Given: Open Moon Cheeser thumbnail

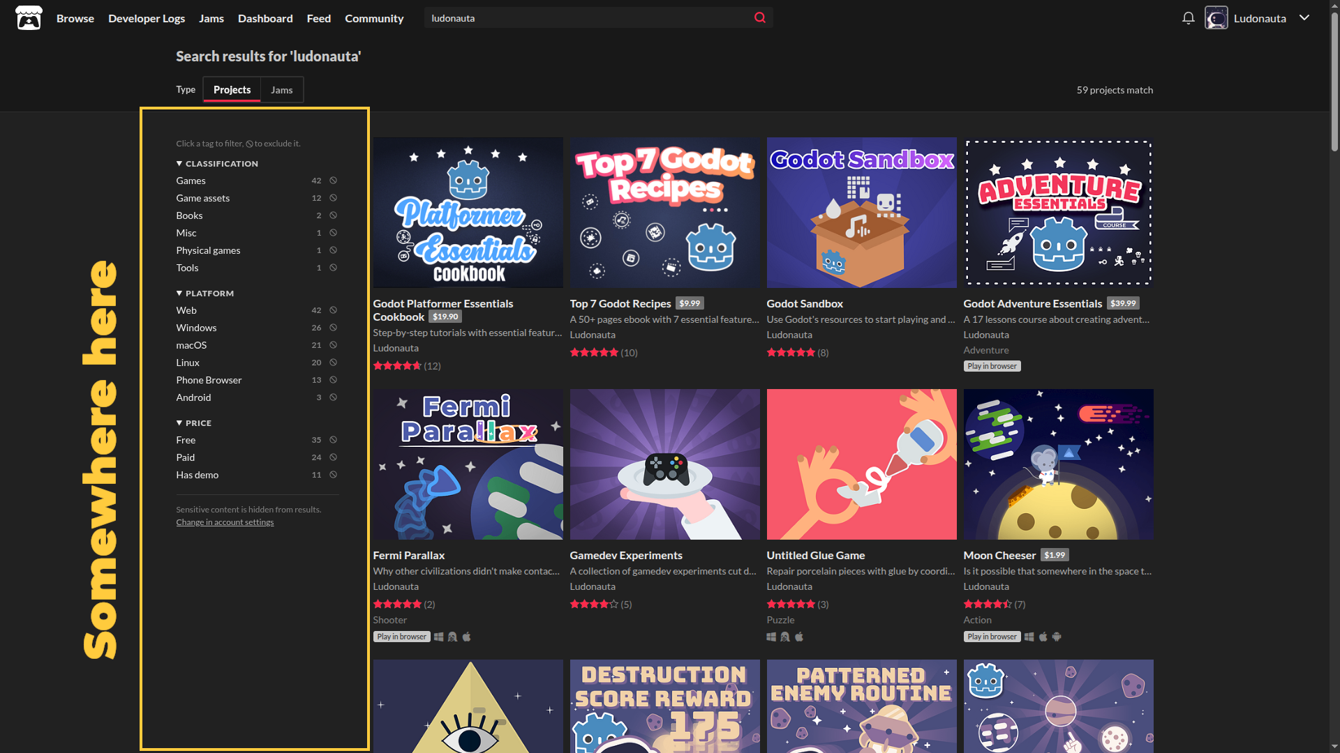Looking at the screenshot, I should 1058,464.
